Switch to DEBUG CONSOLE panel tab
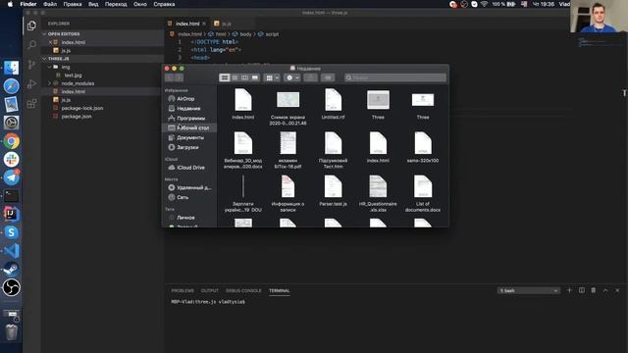This screenshot has height=353, width=628. click(243, 291)
